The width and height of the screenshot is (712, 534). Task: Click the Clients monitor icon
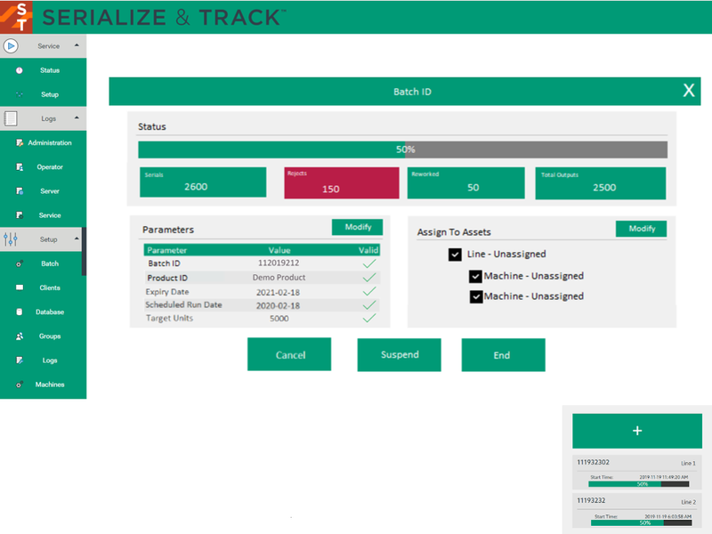(20, 287)
